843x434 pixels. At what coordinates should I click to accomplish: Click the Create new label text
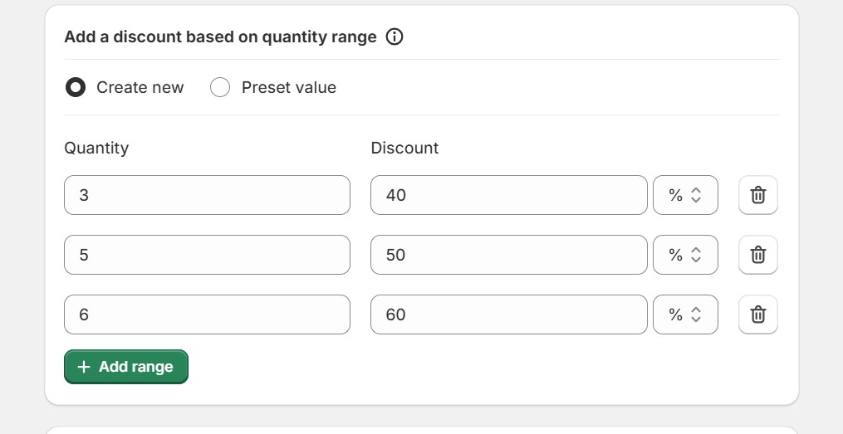tap(140, 87)
